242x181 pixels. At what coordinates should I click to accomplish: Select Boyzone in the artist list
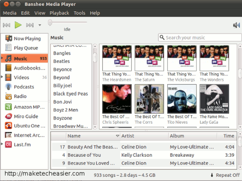(63, 118)
